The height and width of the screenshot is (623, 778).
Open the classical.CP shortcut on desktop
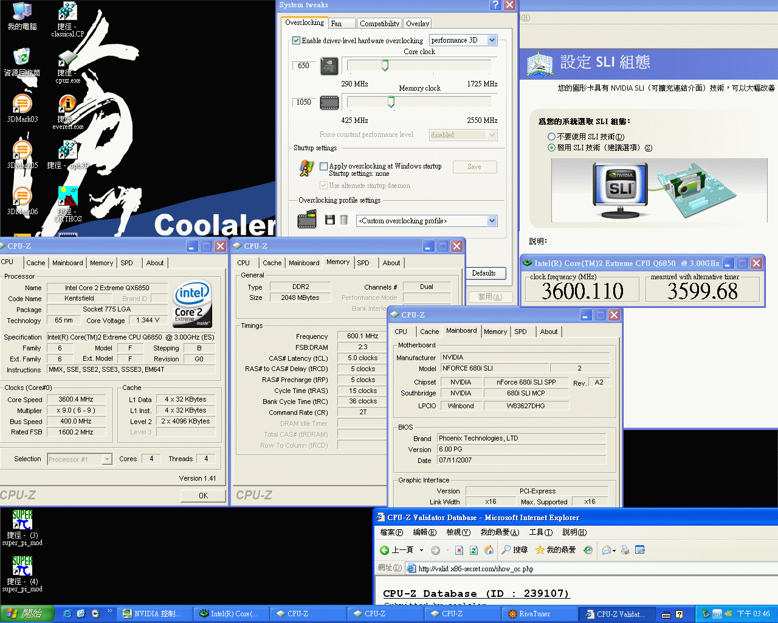click(67, 20)
